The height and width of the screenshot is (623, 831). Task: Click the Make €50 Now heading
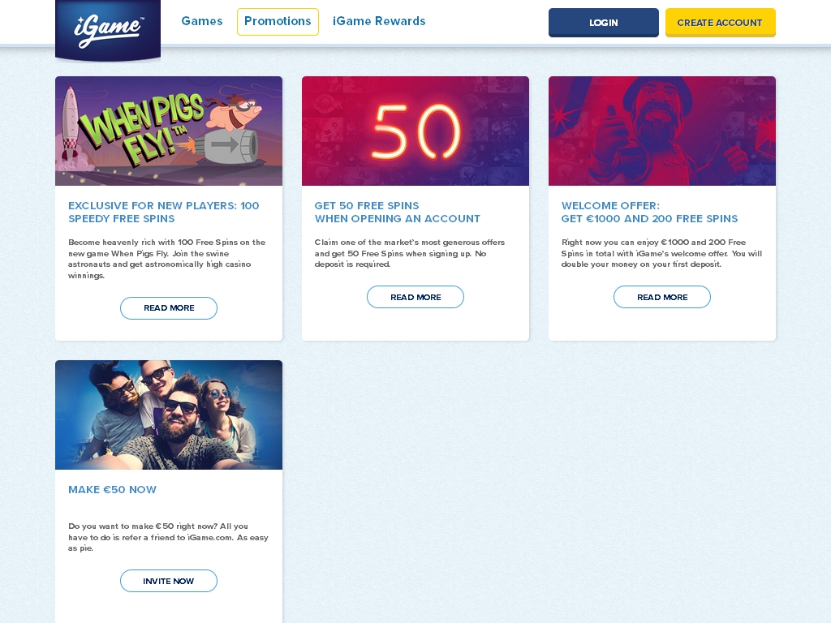112,489
